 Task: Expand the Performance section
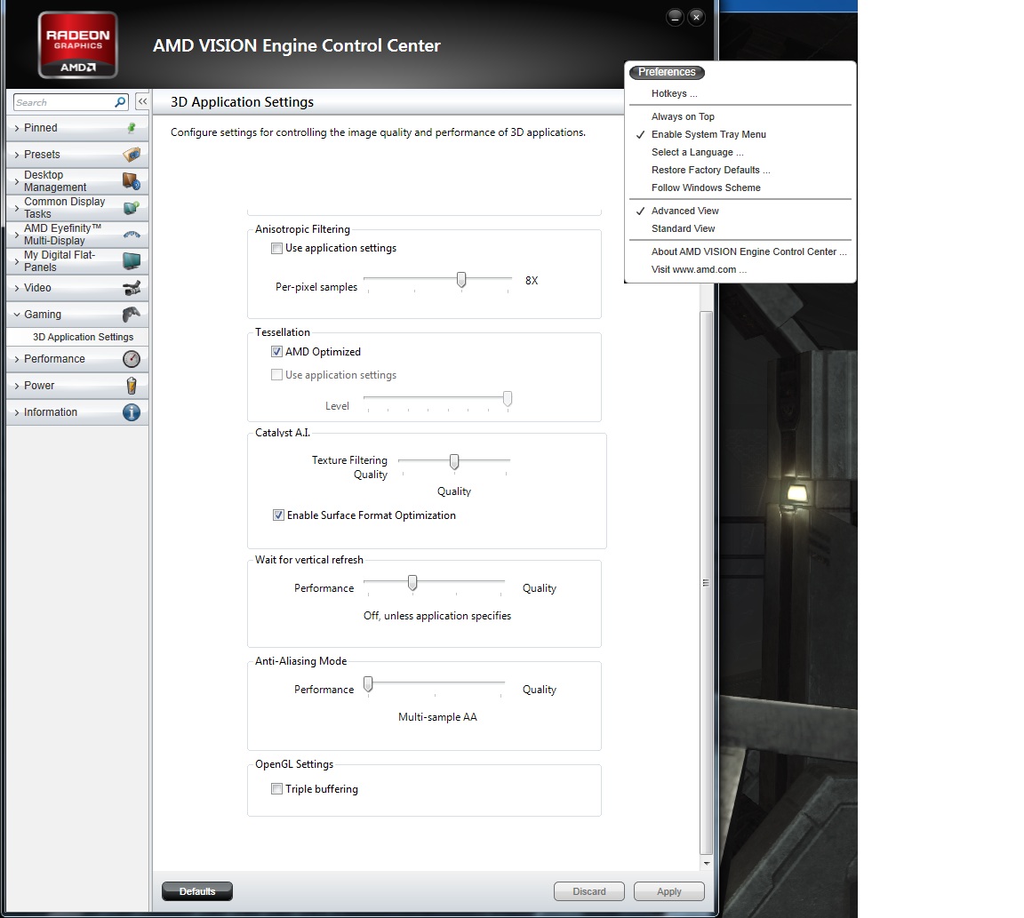(17, 359)
